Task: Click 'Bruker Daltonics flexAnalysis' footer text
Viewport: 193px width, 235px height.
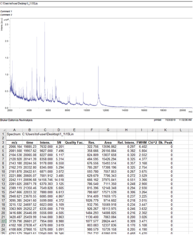Action: (x=16, y=120)
